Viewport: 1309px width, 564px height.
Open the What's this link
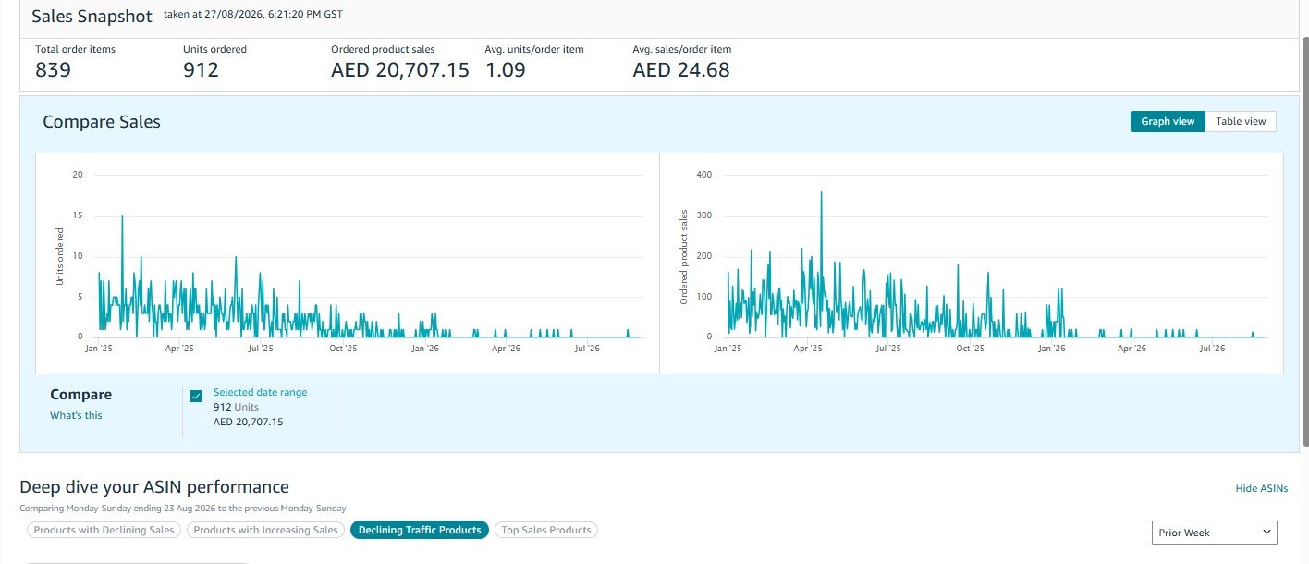(x=76, y=415)
